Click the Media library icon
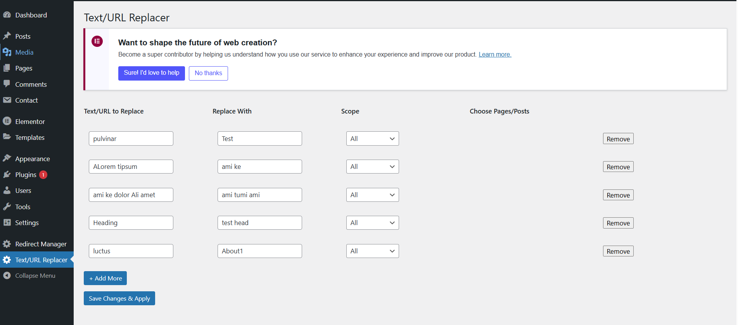The height and width of the screenshot is (325, 738). pos(7,52)
